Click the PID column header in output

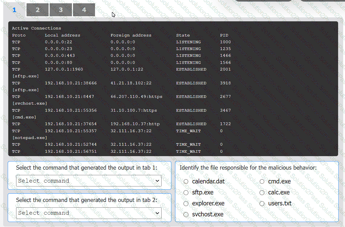[224, 35]
